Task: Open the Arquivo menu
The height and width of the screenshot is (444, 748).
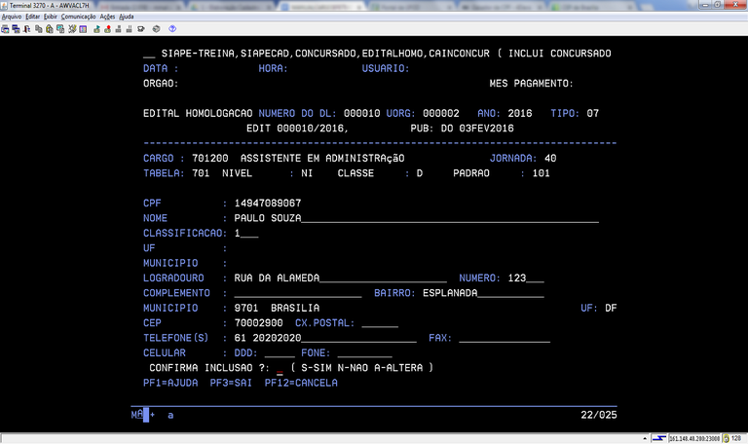Action: 12,17
